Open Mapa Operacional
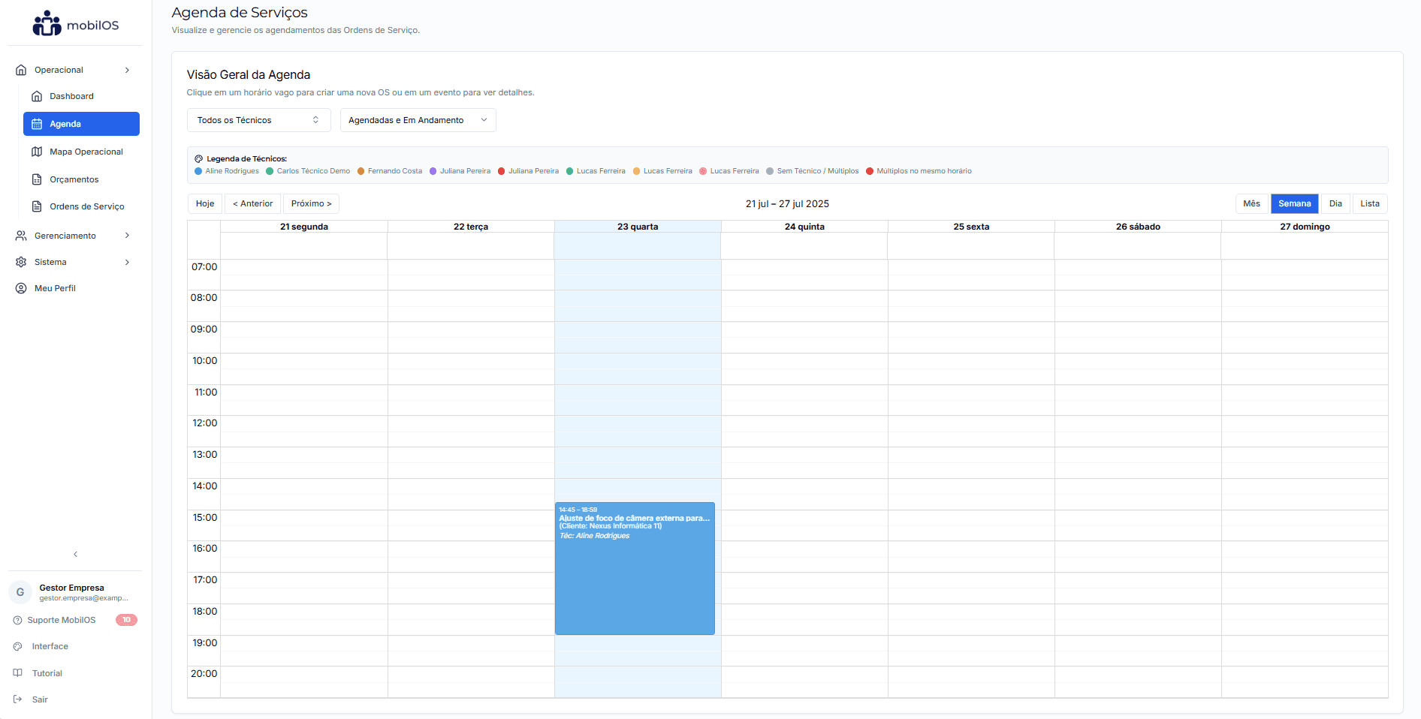The image size is (1421, 719). 86,152
